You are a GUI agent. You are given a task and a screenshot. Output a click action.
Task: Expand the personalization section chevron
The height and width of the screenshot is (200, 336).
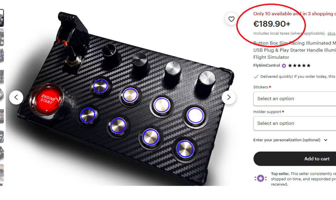pyautogui.click(x=326, y=140)
